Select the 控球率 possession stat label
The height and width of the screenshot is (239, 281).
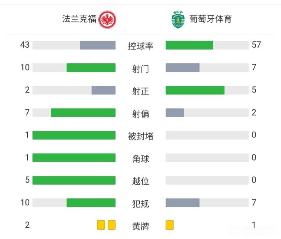[x=140, y=46]
